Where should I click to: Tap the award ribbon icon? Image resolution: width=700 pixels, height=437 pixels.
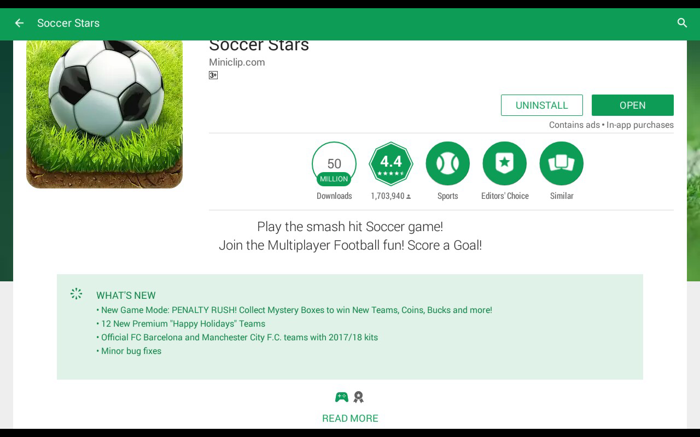pyautogui.click(x=359, y=397)
